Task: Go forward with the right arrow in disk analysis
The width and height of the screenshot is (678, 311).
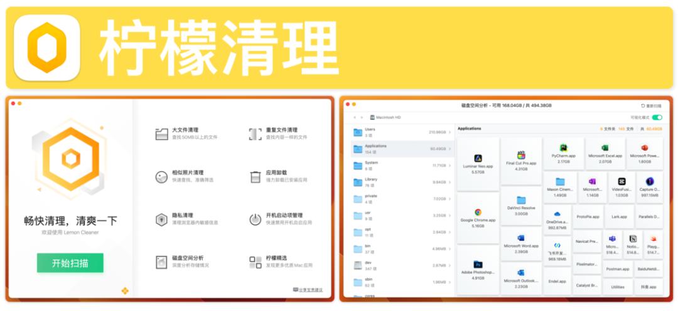Action: [362, 117]
